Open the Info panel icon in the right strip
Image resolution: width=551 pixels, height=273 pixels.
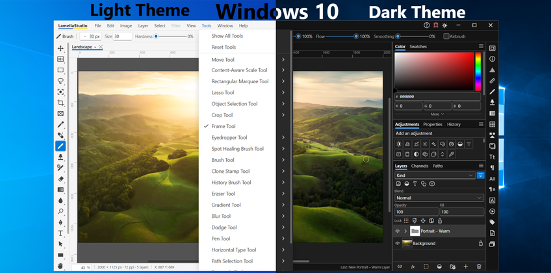(x=493, y=59)
